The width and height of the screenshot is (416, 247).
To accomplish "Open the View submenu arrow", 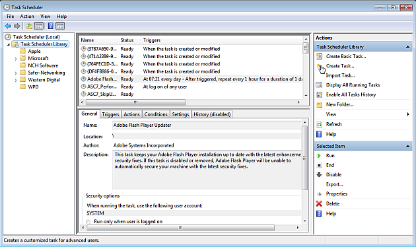I will 408,114.
